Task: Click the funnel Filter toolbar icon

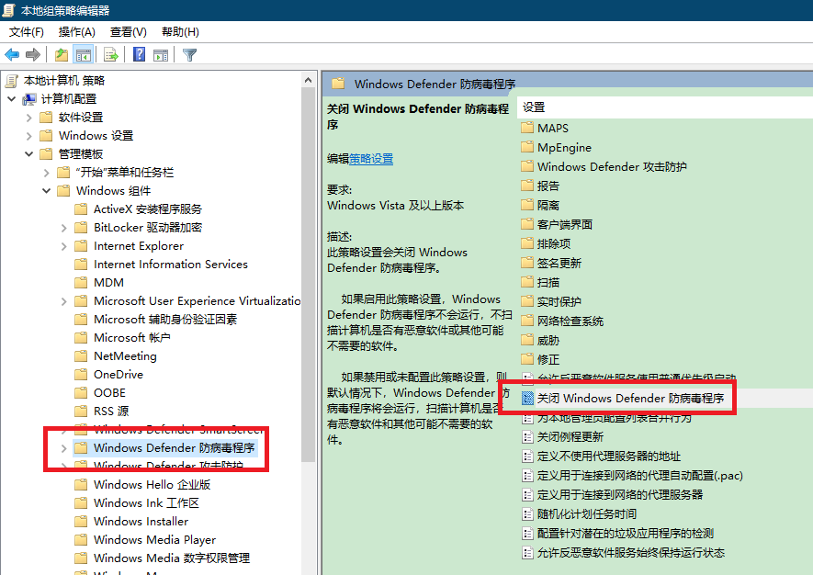Action: 190,54
